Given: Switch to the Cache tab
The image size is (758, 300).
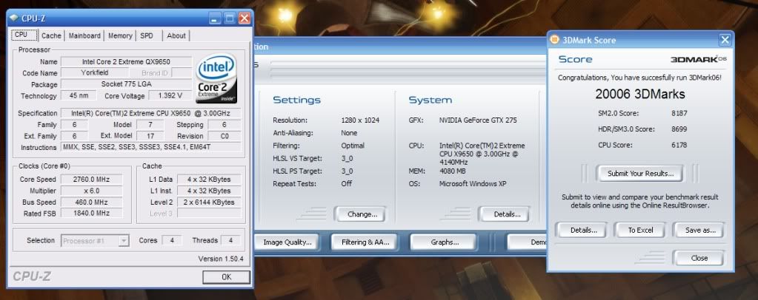Looking at the screenshot, I should click(x=51, y=35).
